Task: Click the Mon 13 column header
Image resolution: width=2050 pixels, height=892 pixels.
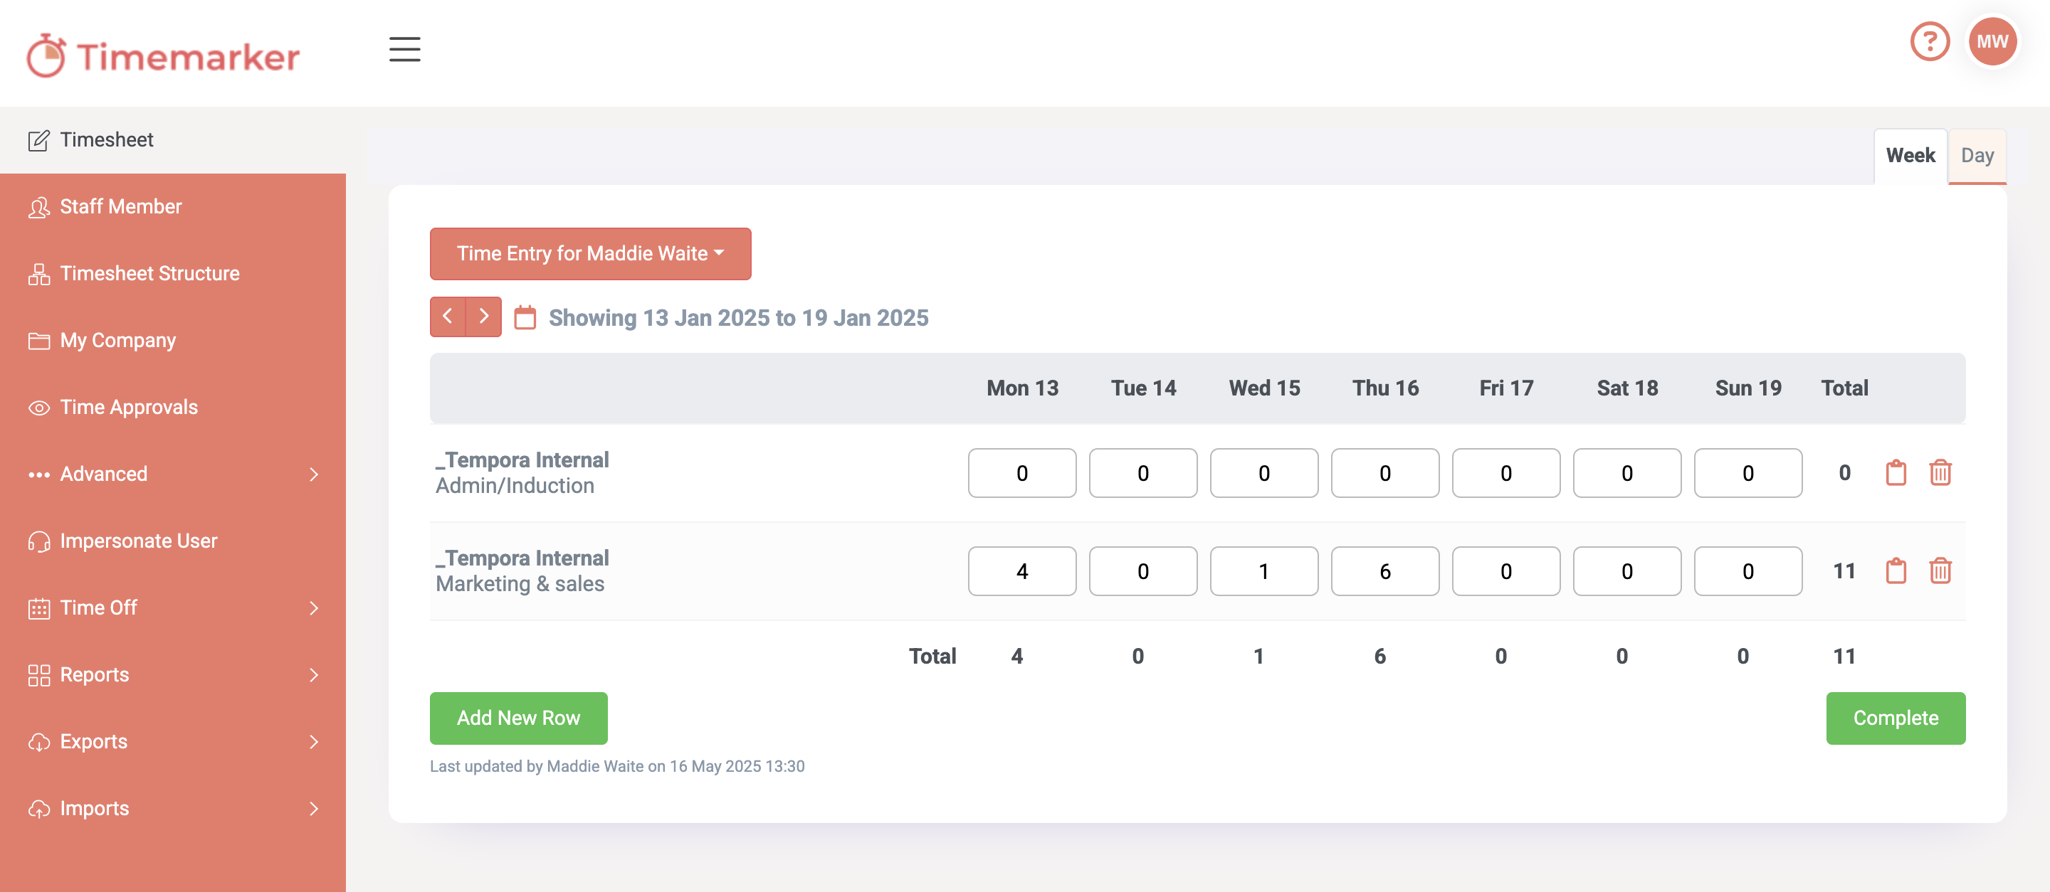Action: point(1022,388)
